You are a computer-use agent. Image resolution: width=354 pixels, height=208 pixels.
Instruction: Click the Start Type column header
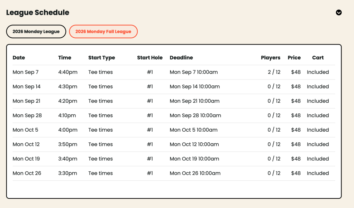tap(102, 58)
